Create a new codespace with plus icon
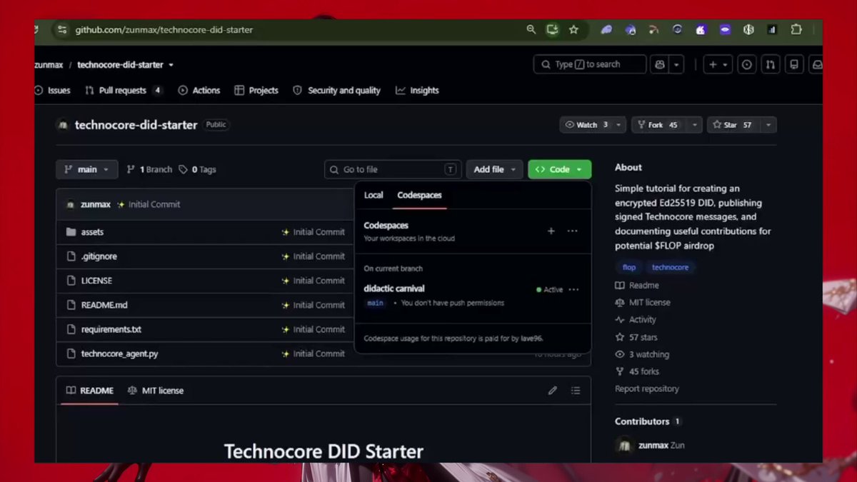Screen dimensions: 857x482 [x=551, y=231]
